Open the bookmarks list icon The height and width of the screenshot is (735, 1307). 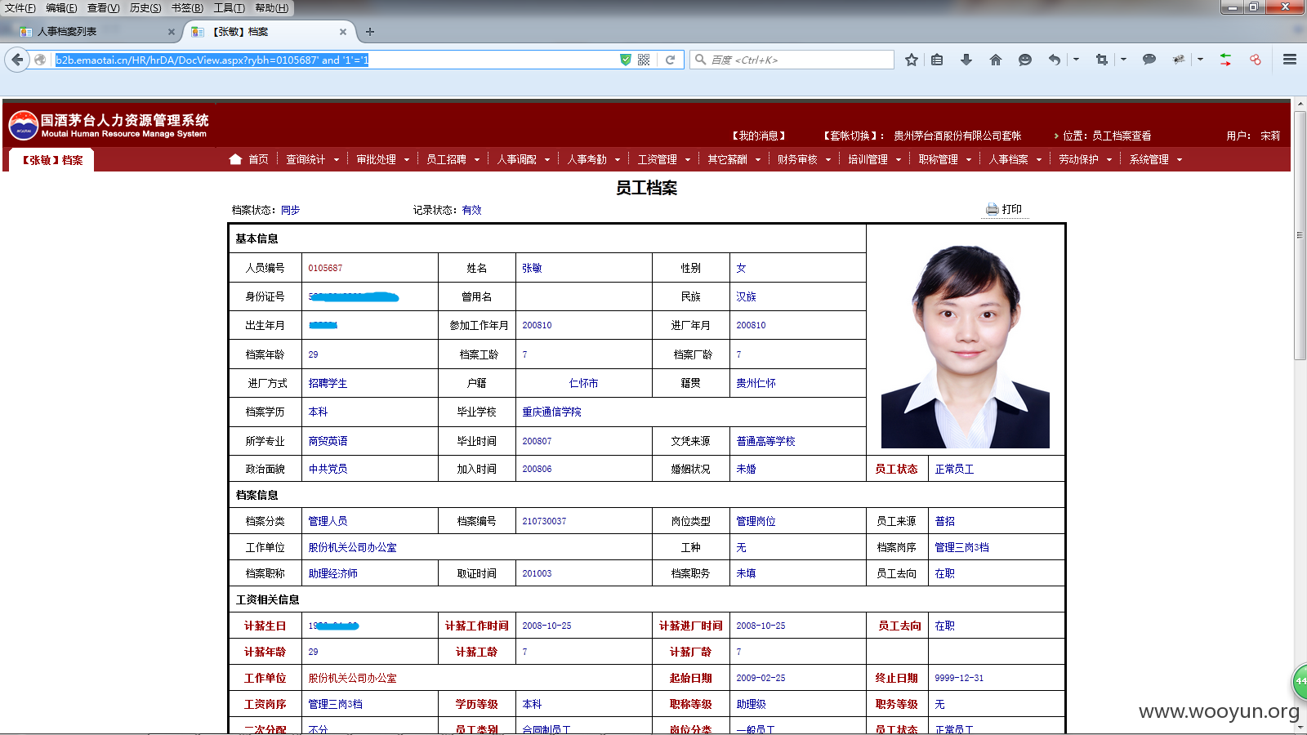[x=937, y=60]
